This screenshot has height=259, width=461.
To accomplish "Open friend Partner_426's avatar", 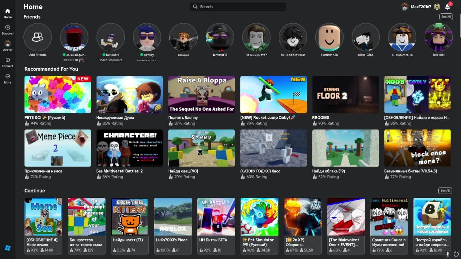I will 329,37.
